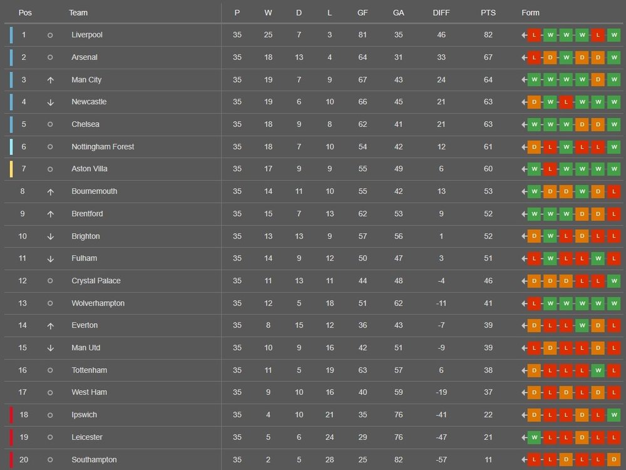Click the down arrow beside Man Utd
The width and height of the screenshot is (626, 470).
pos(50,348)
